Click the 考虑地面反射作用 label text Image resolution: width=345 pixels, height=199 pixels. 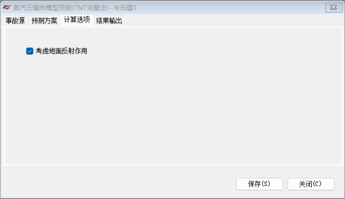click(x=61, y=51)
